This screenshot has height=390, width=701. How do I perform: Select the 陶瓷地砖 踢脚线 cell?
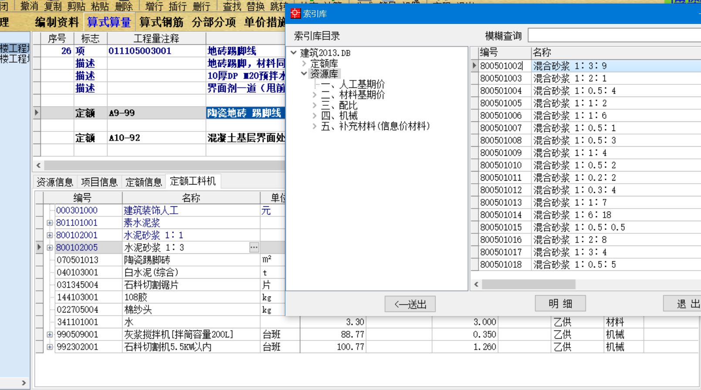click(x=245, y=113)
